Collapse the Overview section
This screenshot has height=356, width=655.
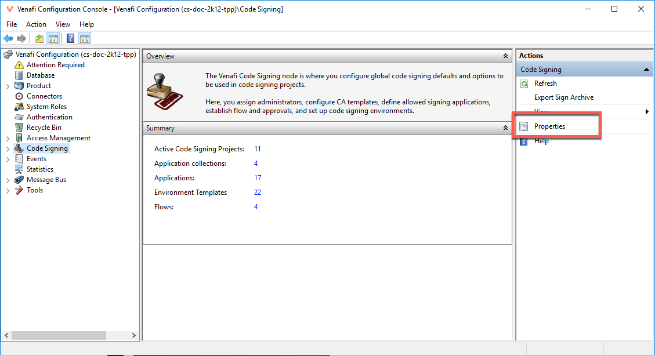pos(505,56)
